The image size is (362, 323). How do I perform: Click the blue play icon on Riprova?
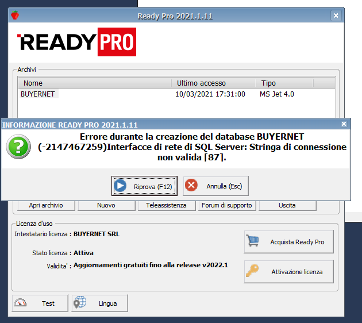(120, 186)
